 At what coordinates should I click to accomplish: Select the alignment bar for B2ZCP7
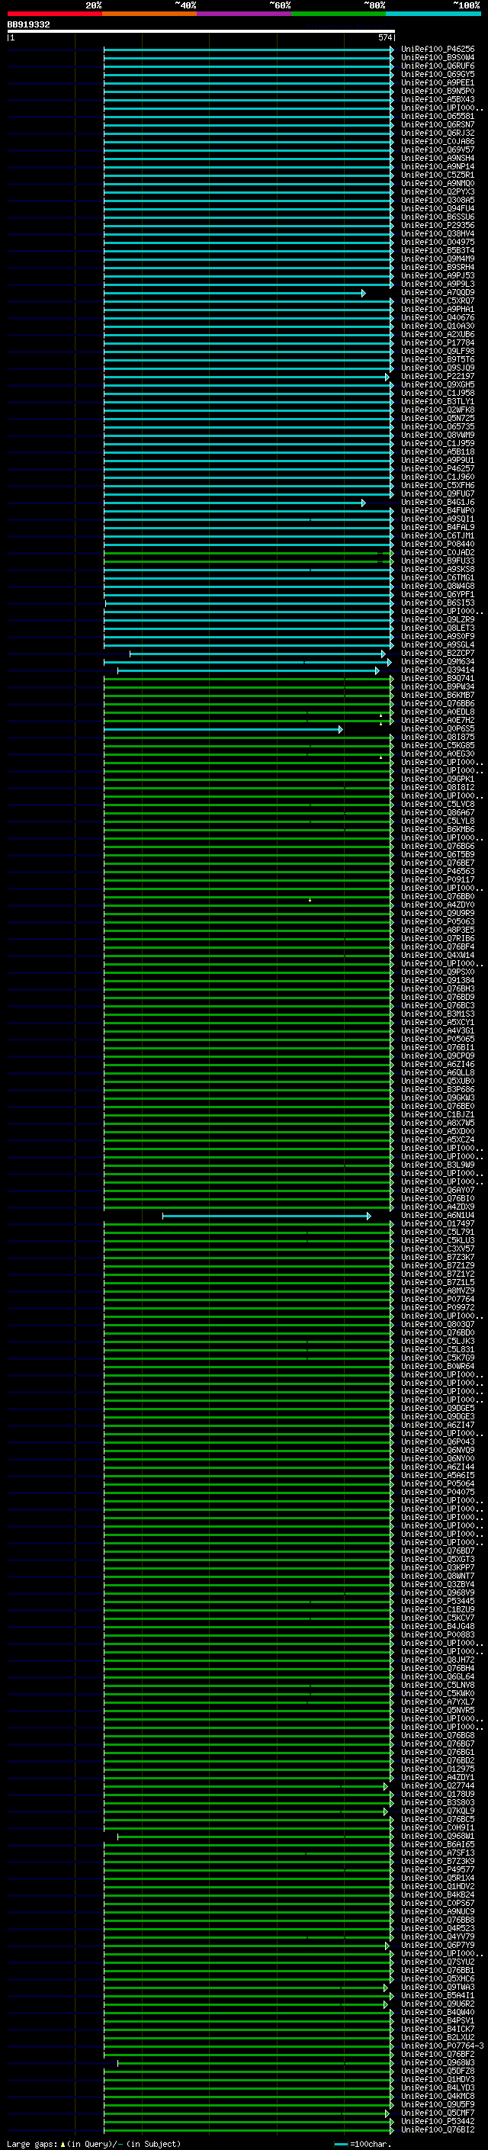pyautogui.click(x=258, y=654)
